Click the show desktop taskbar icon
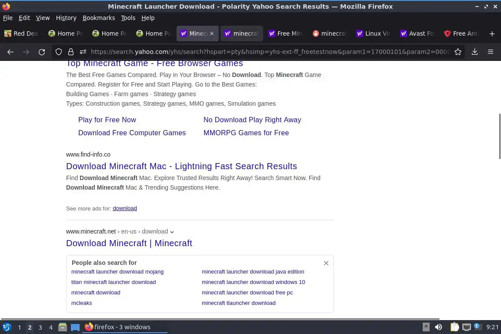The width and height of the screenshot is (501, 334). [75, 327]
